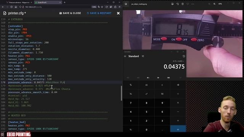The image size is (244, 137).
Task: Toggle Calculator keep-on-top icon
Action: 143,56
